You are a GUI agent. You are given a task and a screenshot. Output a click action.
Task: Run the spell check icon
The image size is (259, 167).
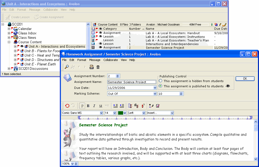[x=157, y=106]
